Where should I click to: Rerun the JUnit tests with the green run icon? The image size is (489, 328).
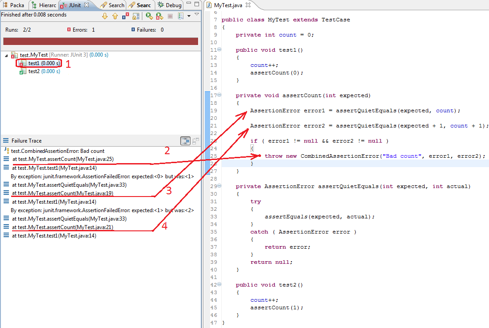pyautogui.click(x=149, y=16)
